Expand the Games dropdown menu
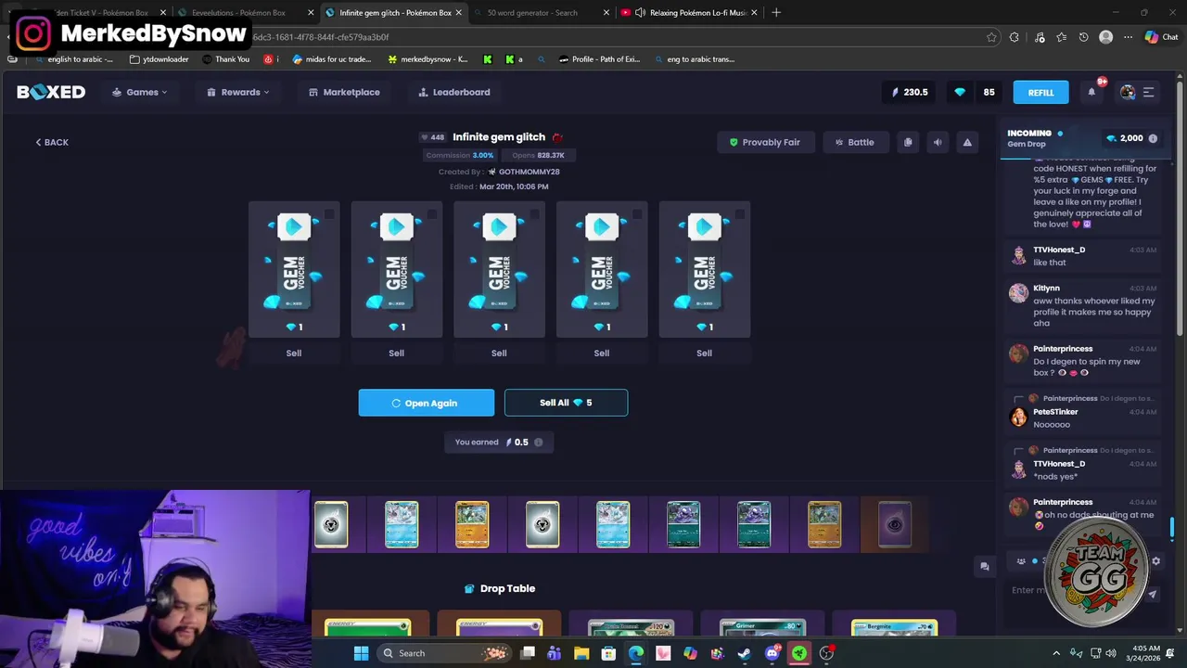 140,92
